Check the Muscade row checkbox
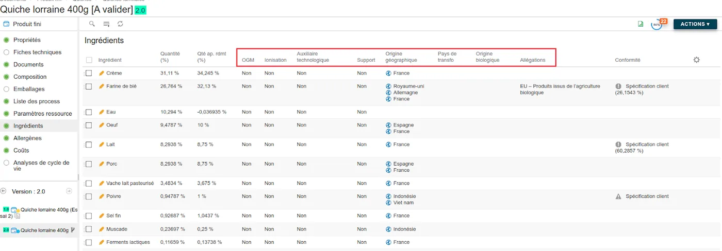722x251 pixels. coord(89,229)
